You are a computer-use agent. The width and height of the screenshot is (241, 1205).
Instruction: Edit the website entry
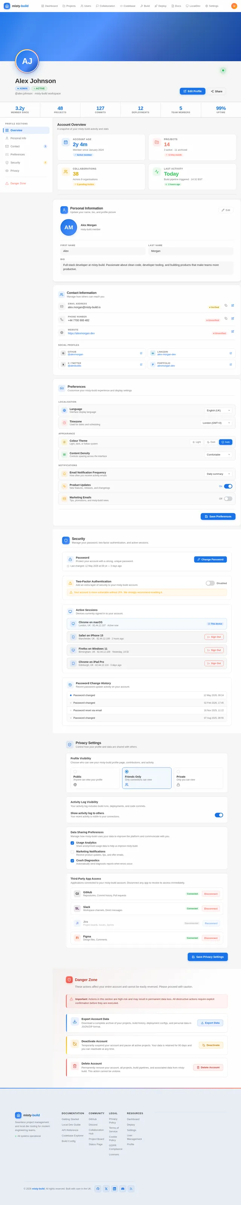233,332
